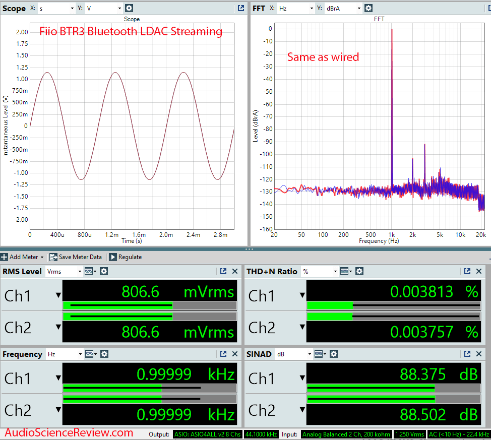
Task: Expand Frequency Ch1 options arrow
Action: pyautogui.click(x=58, y=378)
